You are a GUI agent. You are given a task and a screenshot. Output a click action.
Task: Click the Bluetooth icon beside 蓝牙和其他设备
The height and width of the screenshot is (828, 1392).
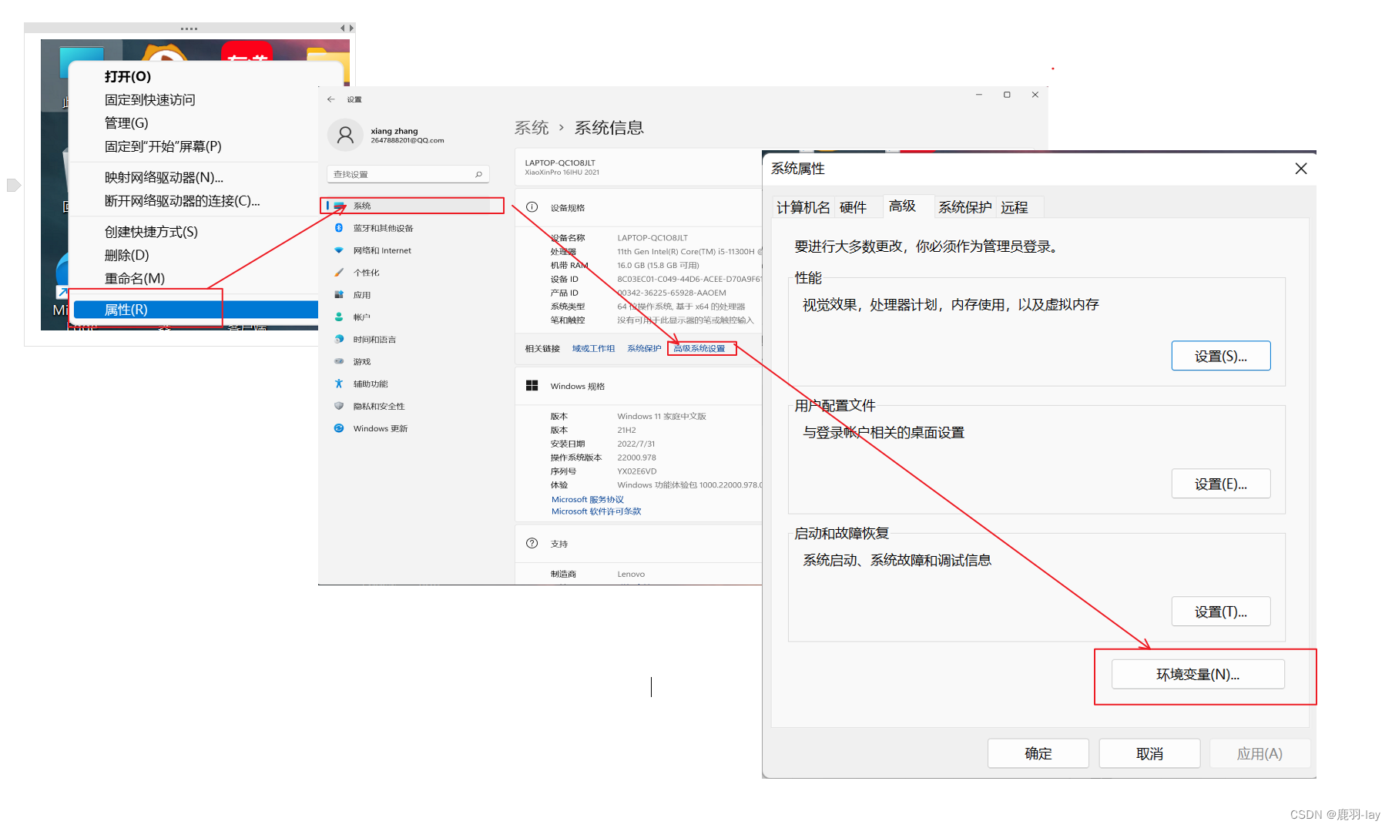[338, 228]
